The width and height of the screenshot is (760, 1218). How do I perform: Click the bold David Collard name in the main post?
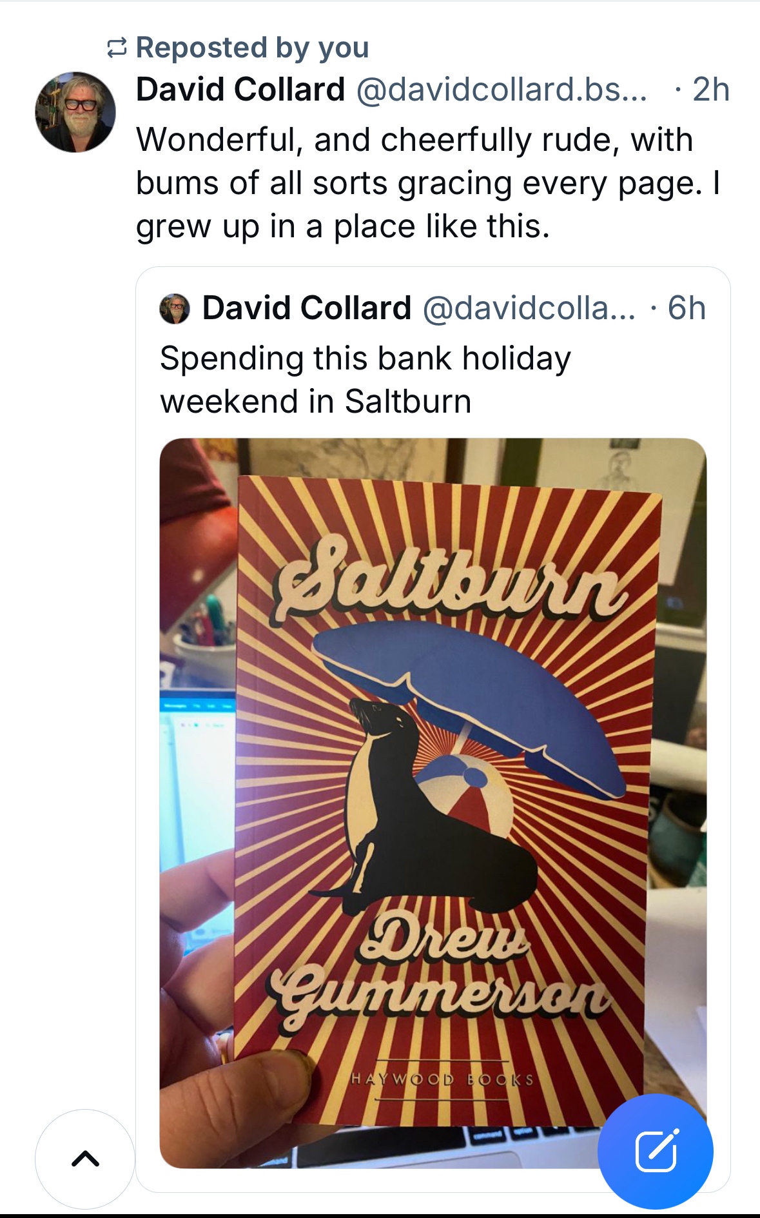(240, 89)
